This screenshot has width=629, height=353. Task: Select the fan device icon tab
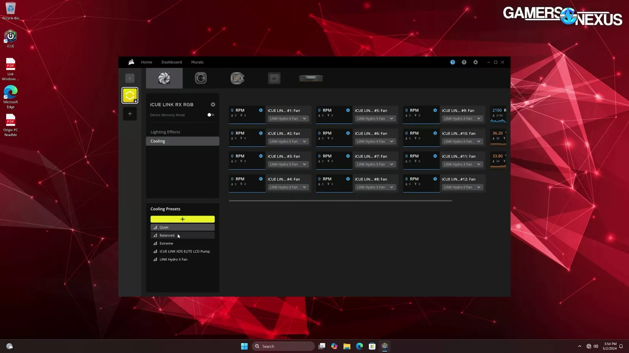coord(164,78)
